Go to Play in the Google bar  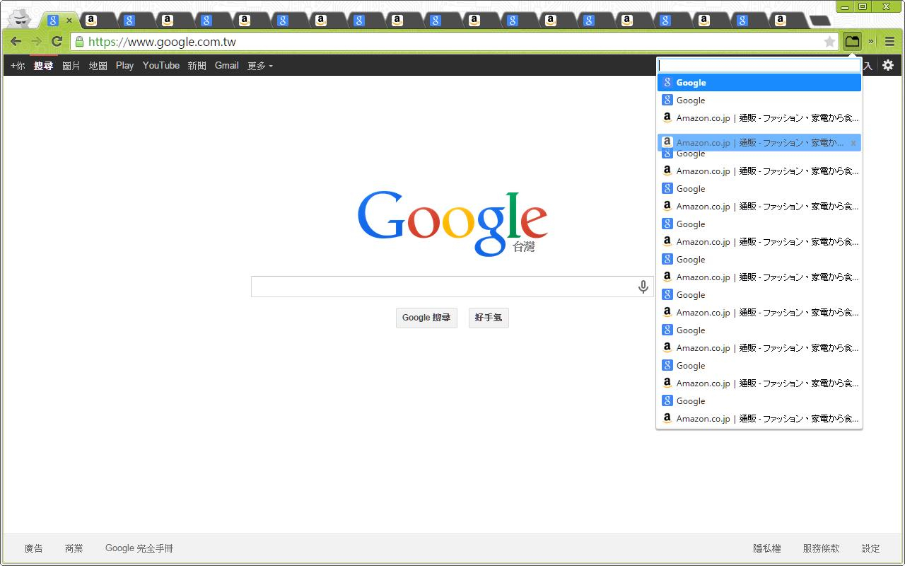[124, 66]
